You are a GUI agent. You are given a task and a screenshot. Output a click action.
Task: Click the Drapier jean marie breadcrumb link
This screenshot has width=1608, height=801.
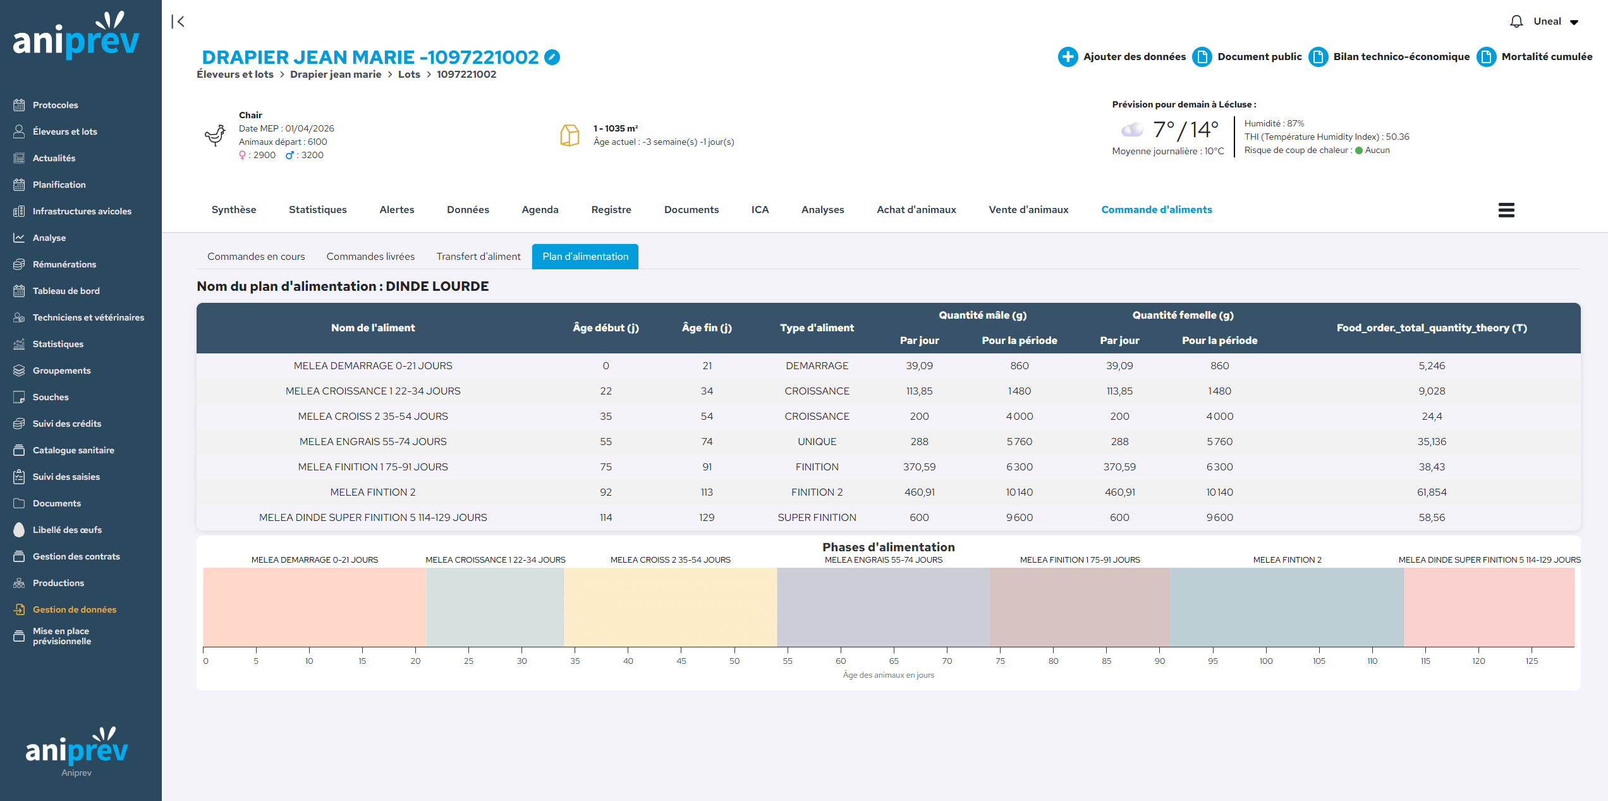point(335,75)
